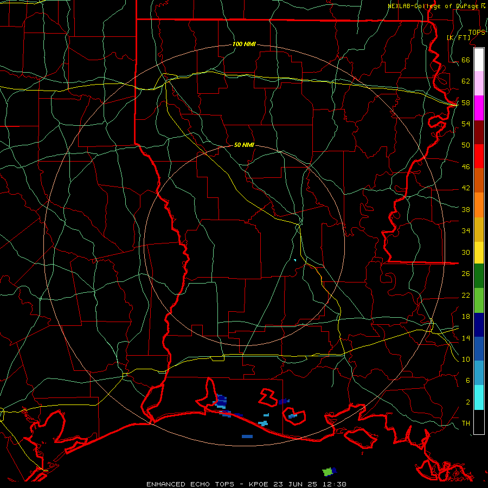The image size is (488, 488).
Task: Click the ENHANCED ECHO TOPS KPOE title text
Action: [x=246, y=484]
